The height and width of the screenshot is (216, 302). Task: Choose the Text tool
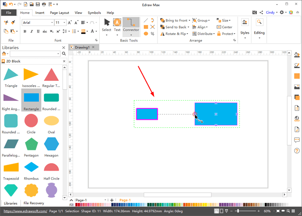coord(117,25)
